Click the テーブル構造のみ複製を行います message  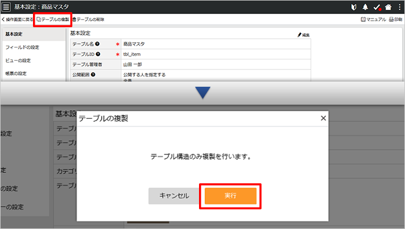pyautogui.click(x=201, y=157)
